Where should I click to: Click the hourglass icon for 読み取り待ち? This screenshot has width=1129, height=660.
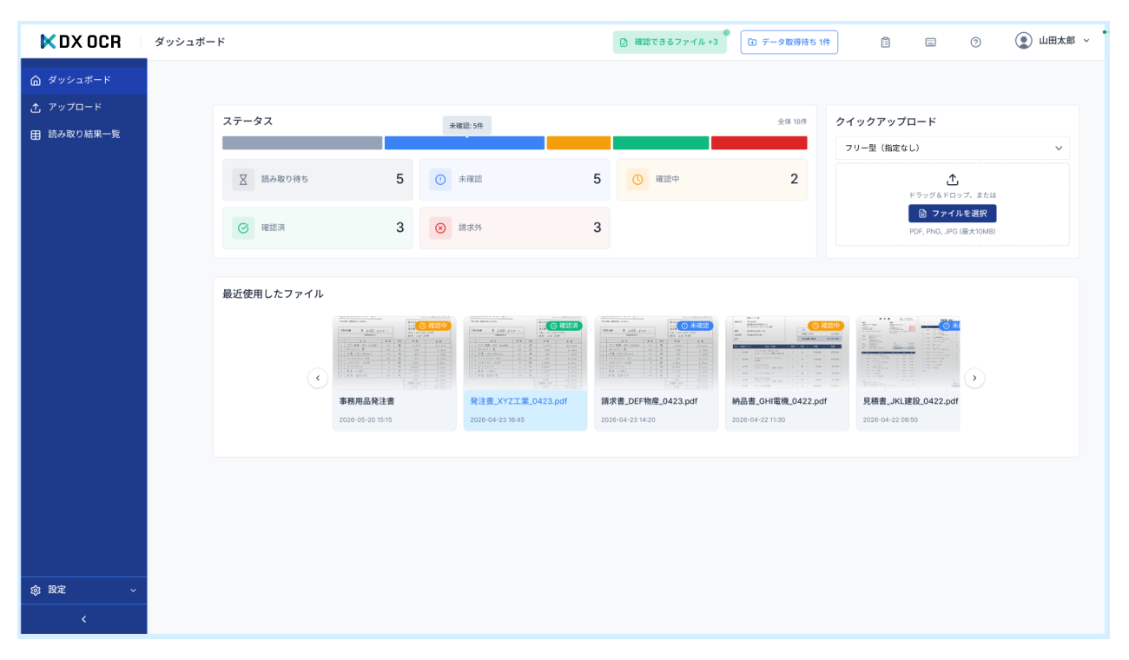243,179
